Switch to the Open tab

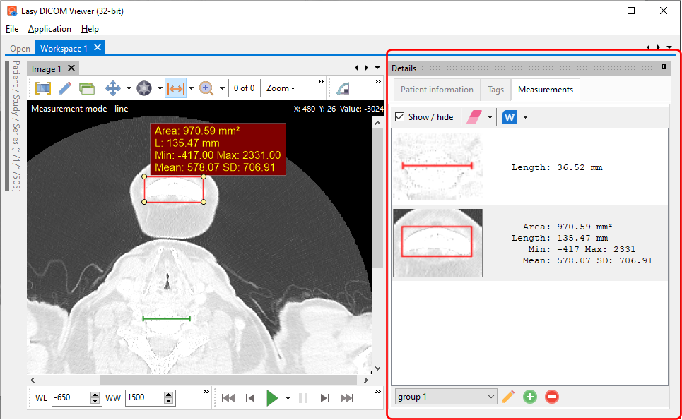click(20, 48)
